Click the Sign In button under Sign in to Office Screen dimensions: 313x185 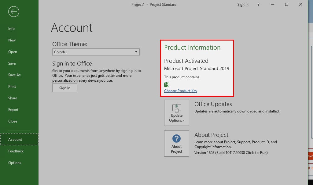[65, 88]
